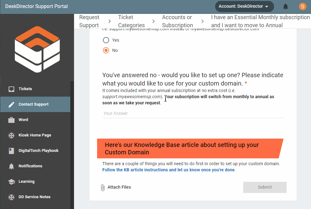
Task: Open Kiosk Home Page in sidebar
Action: coord(35,135)
